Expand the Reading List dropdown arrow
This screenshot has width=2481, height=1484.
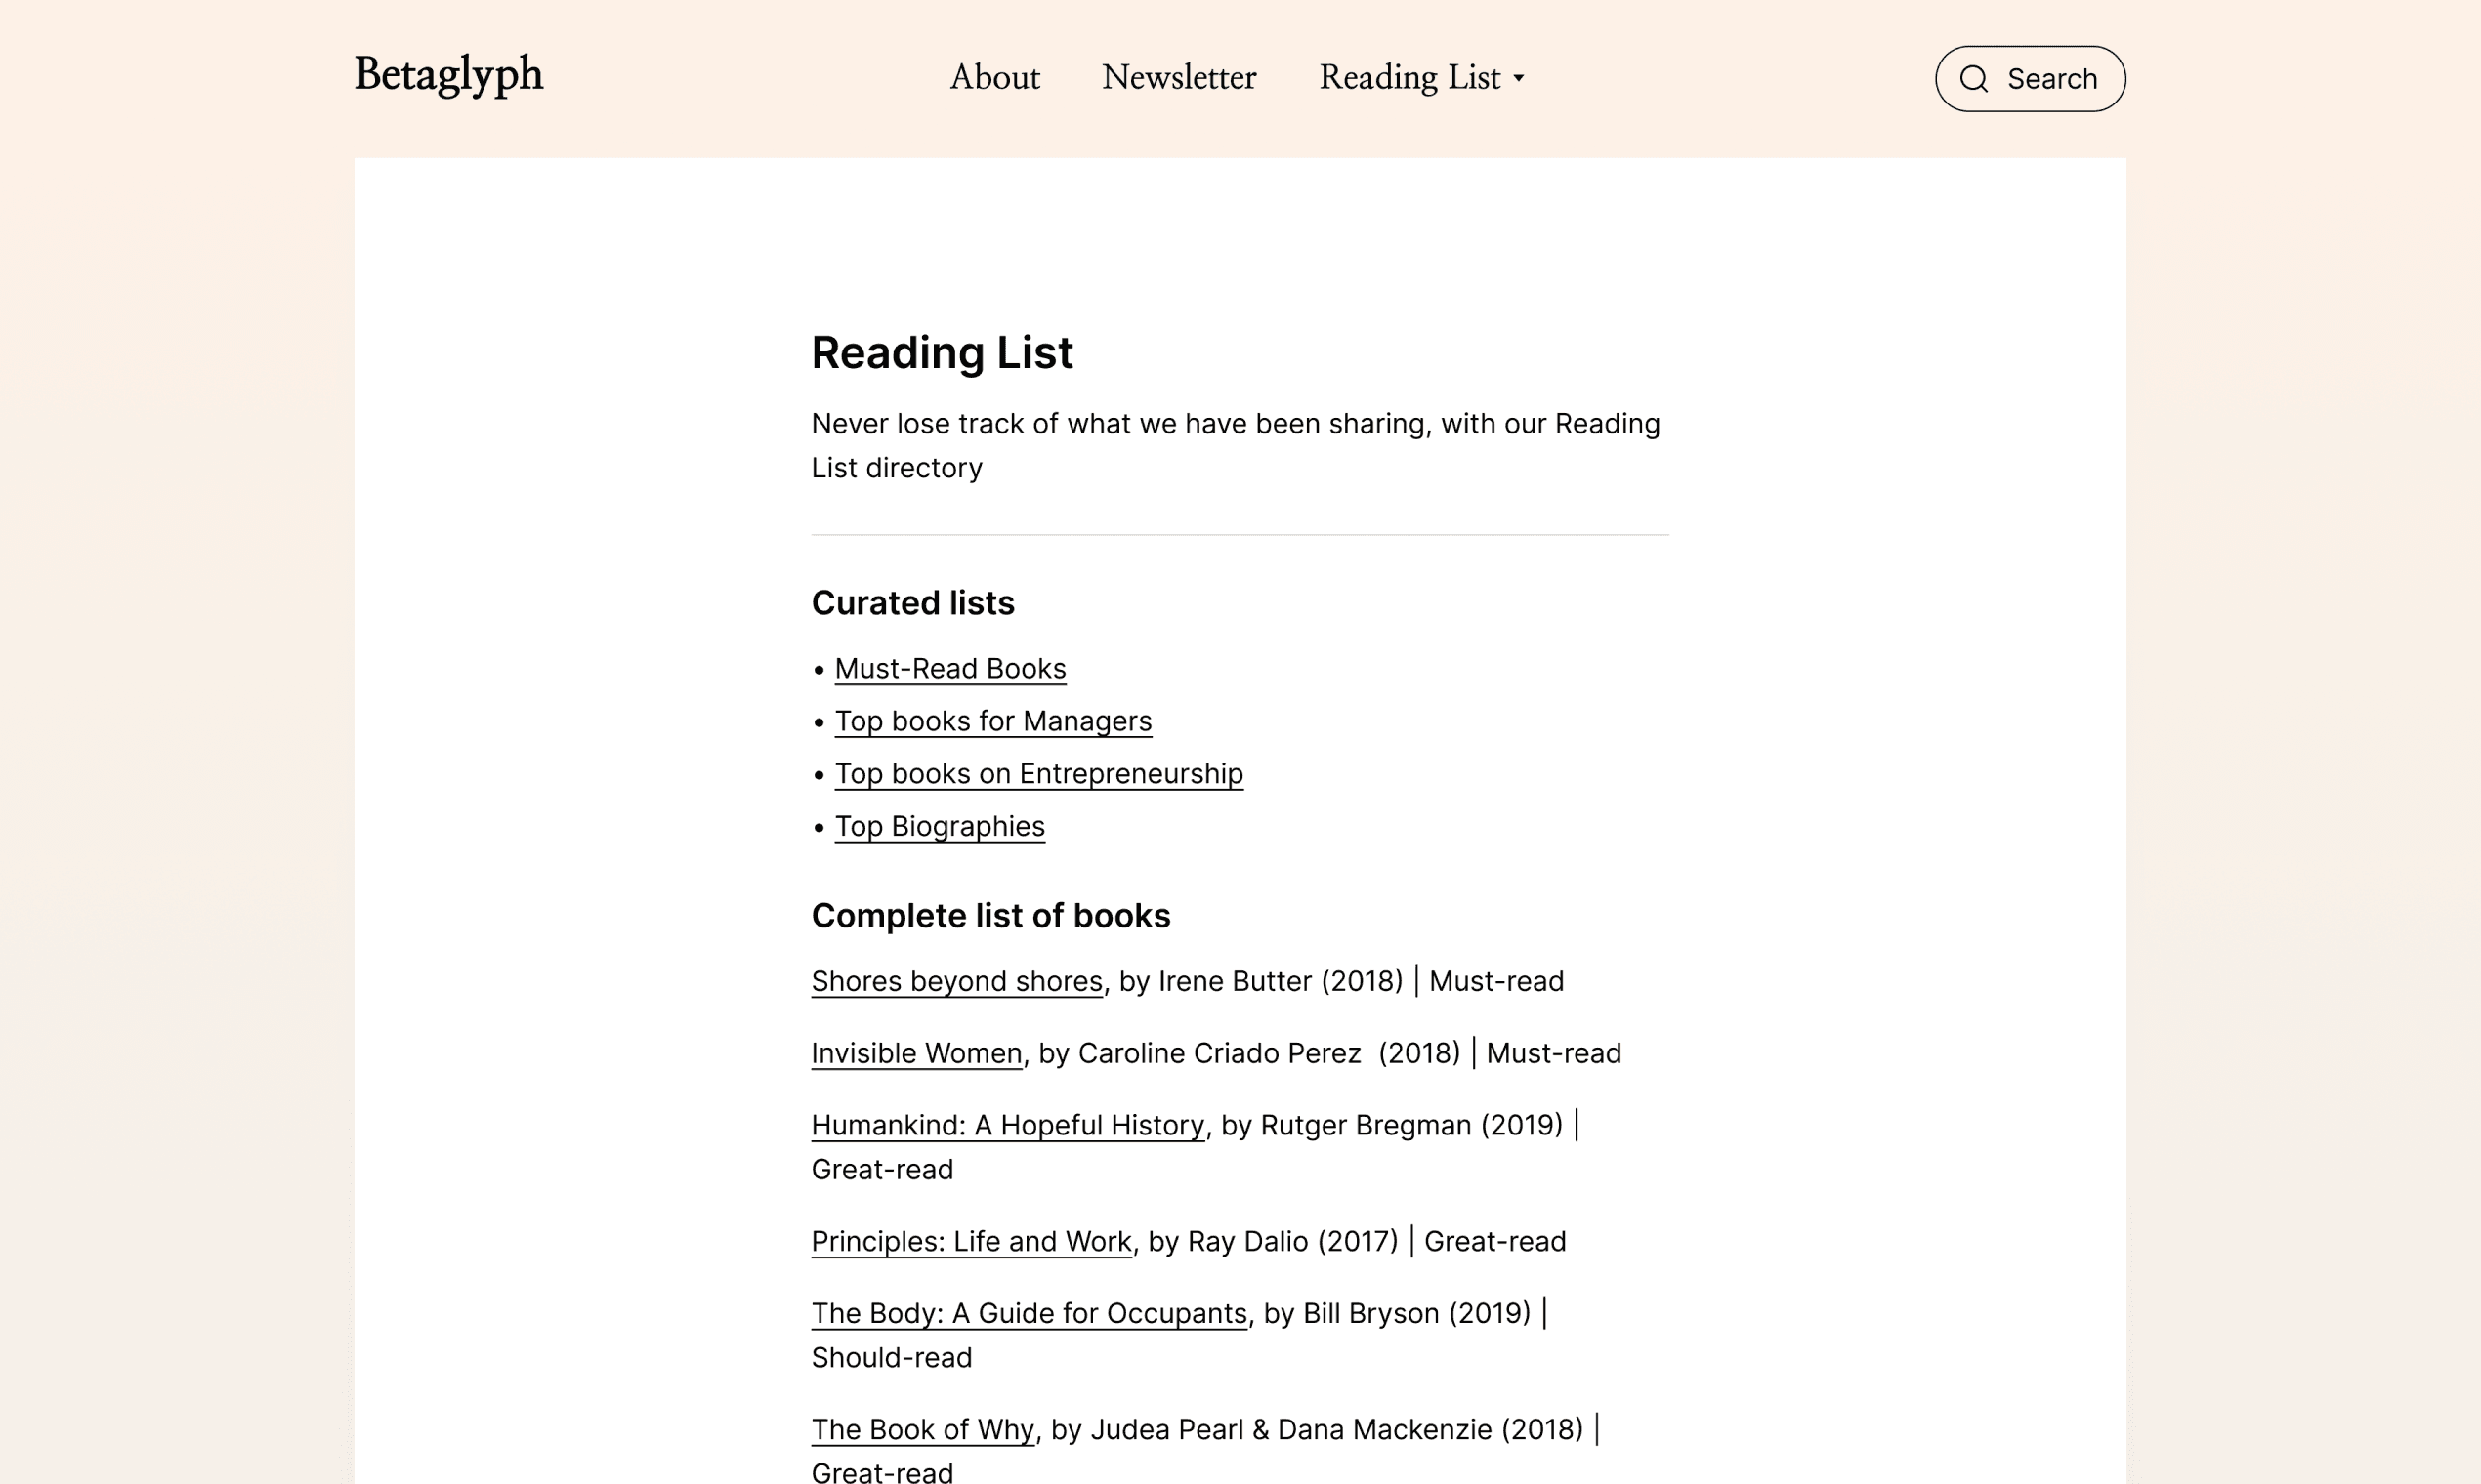tap(1519, 78)
